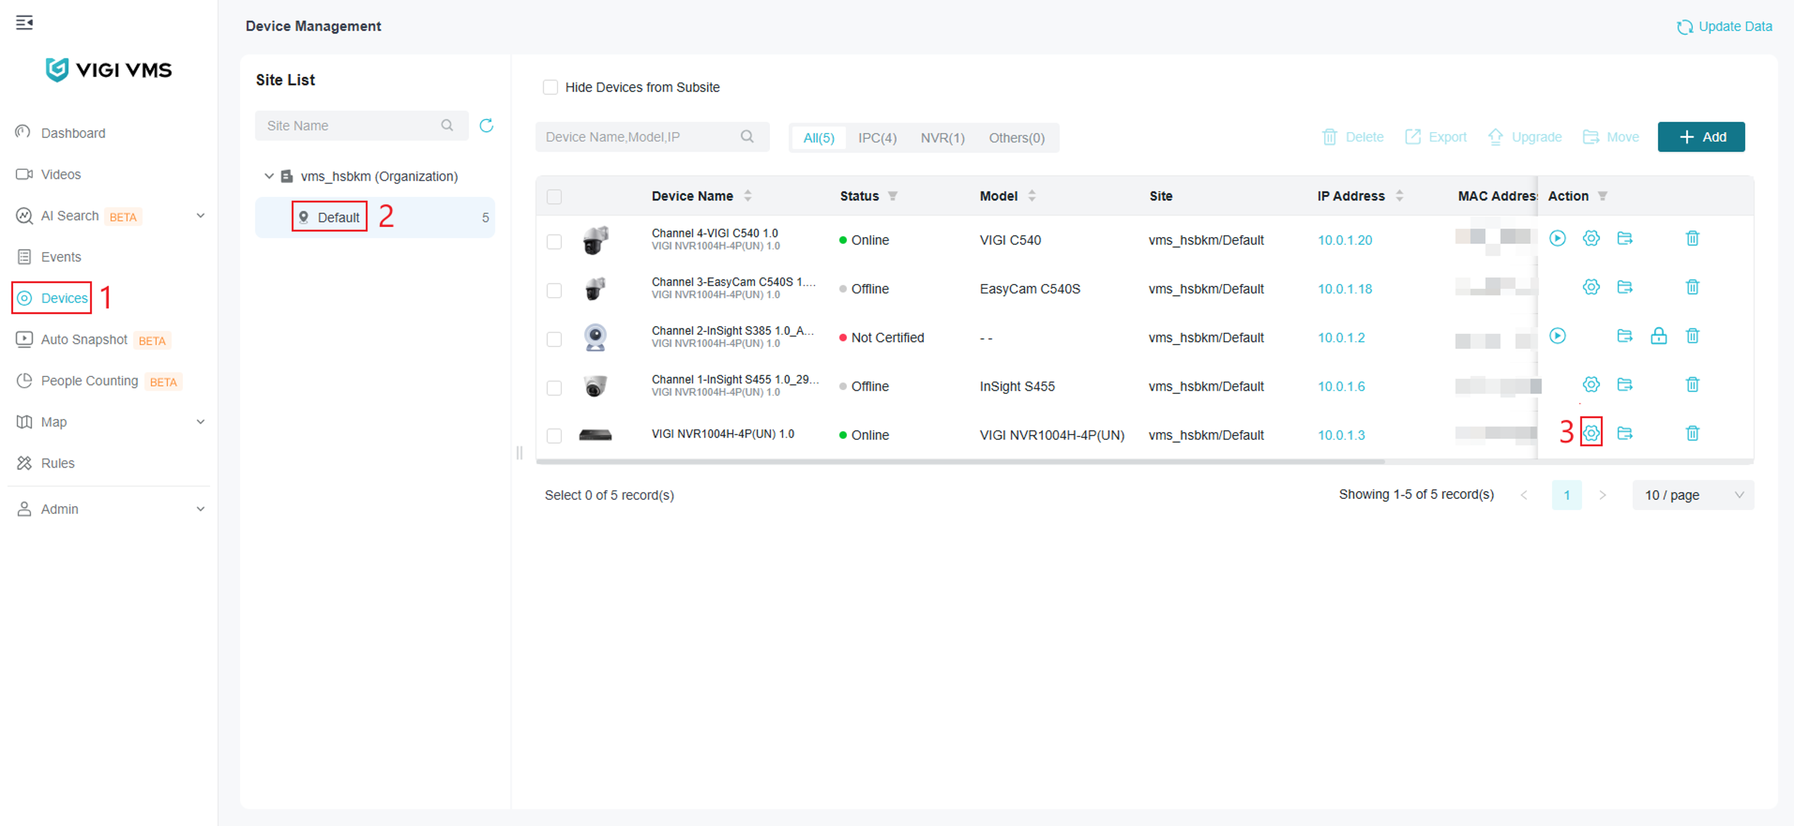
Task: Open IP address link 10.0.1.3
Action: (1341, 435)
